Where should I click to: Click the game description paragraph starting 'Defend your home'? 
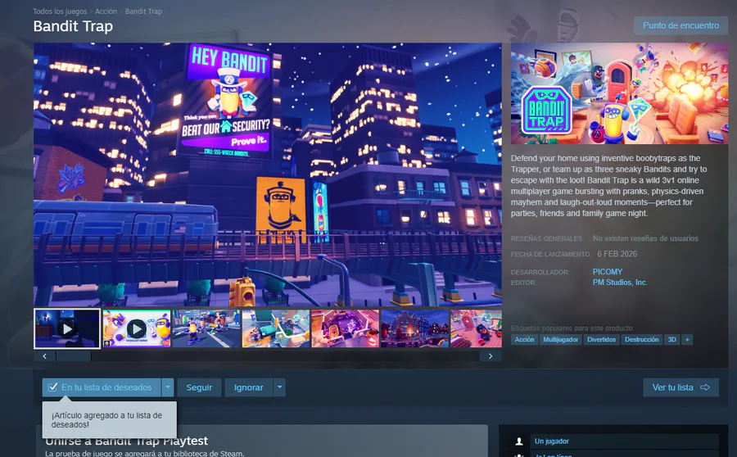tap(609, 186)
